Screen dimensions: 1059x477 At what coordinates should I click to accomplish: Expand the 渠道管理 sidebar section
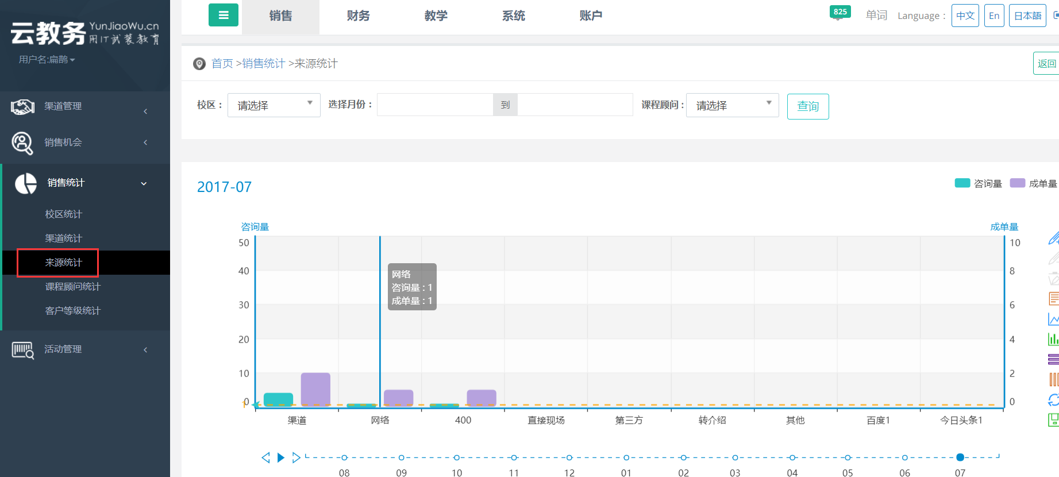(x=85, y=106)
